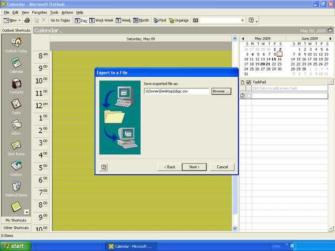The height and width of the screenshot is (251, 335).
Task: Open the Sent Items shortcut icon
Action: tap(16, 145)
